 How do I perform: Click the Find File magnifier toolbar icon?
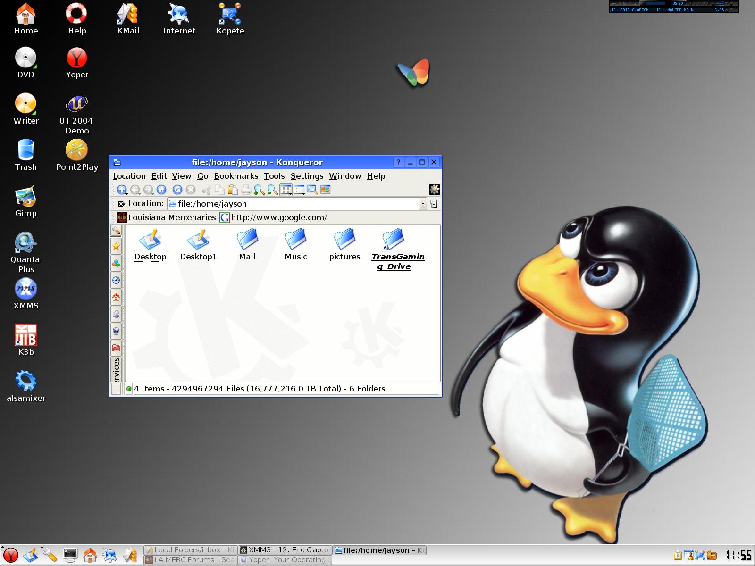point(312,190)
